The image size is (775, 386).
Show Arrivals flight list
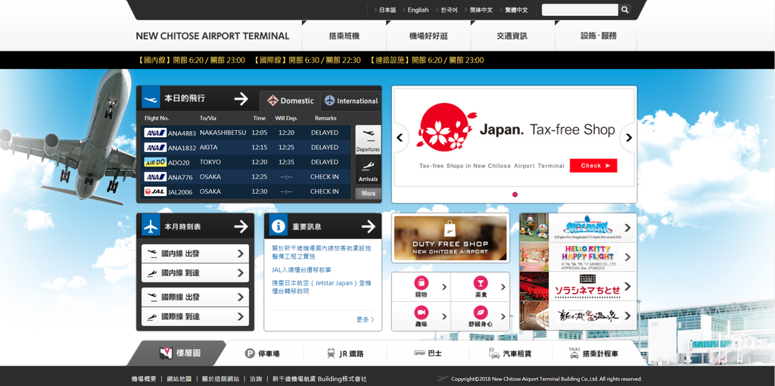(x=369, y=170)
